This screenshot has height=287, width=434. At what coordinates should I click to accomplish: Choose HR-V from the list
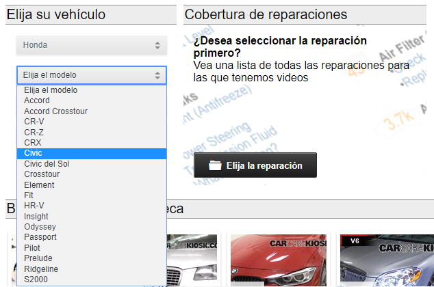[92, 206]
